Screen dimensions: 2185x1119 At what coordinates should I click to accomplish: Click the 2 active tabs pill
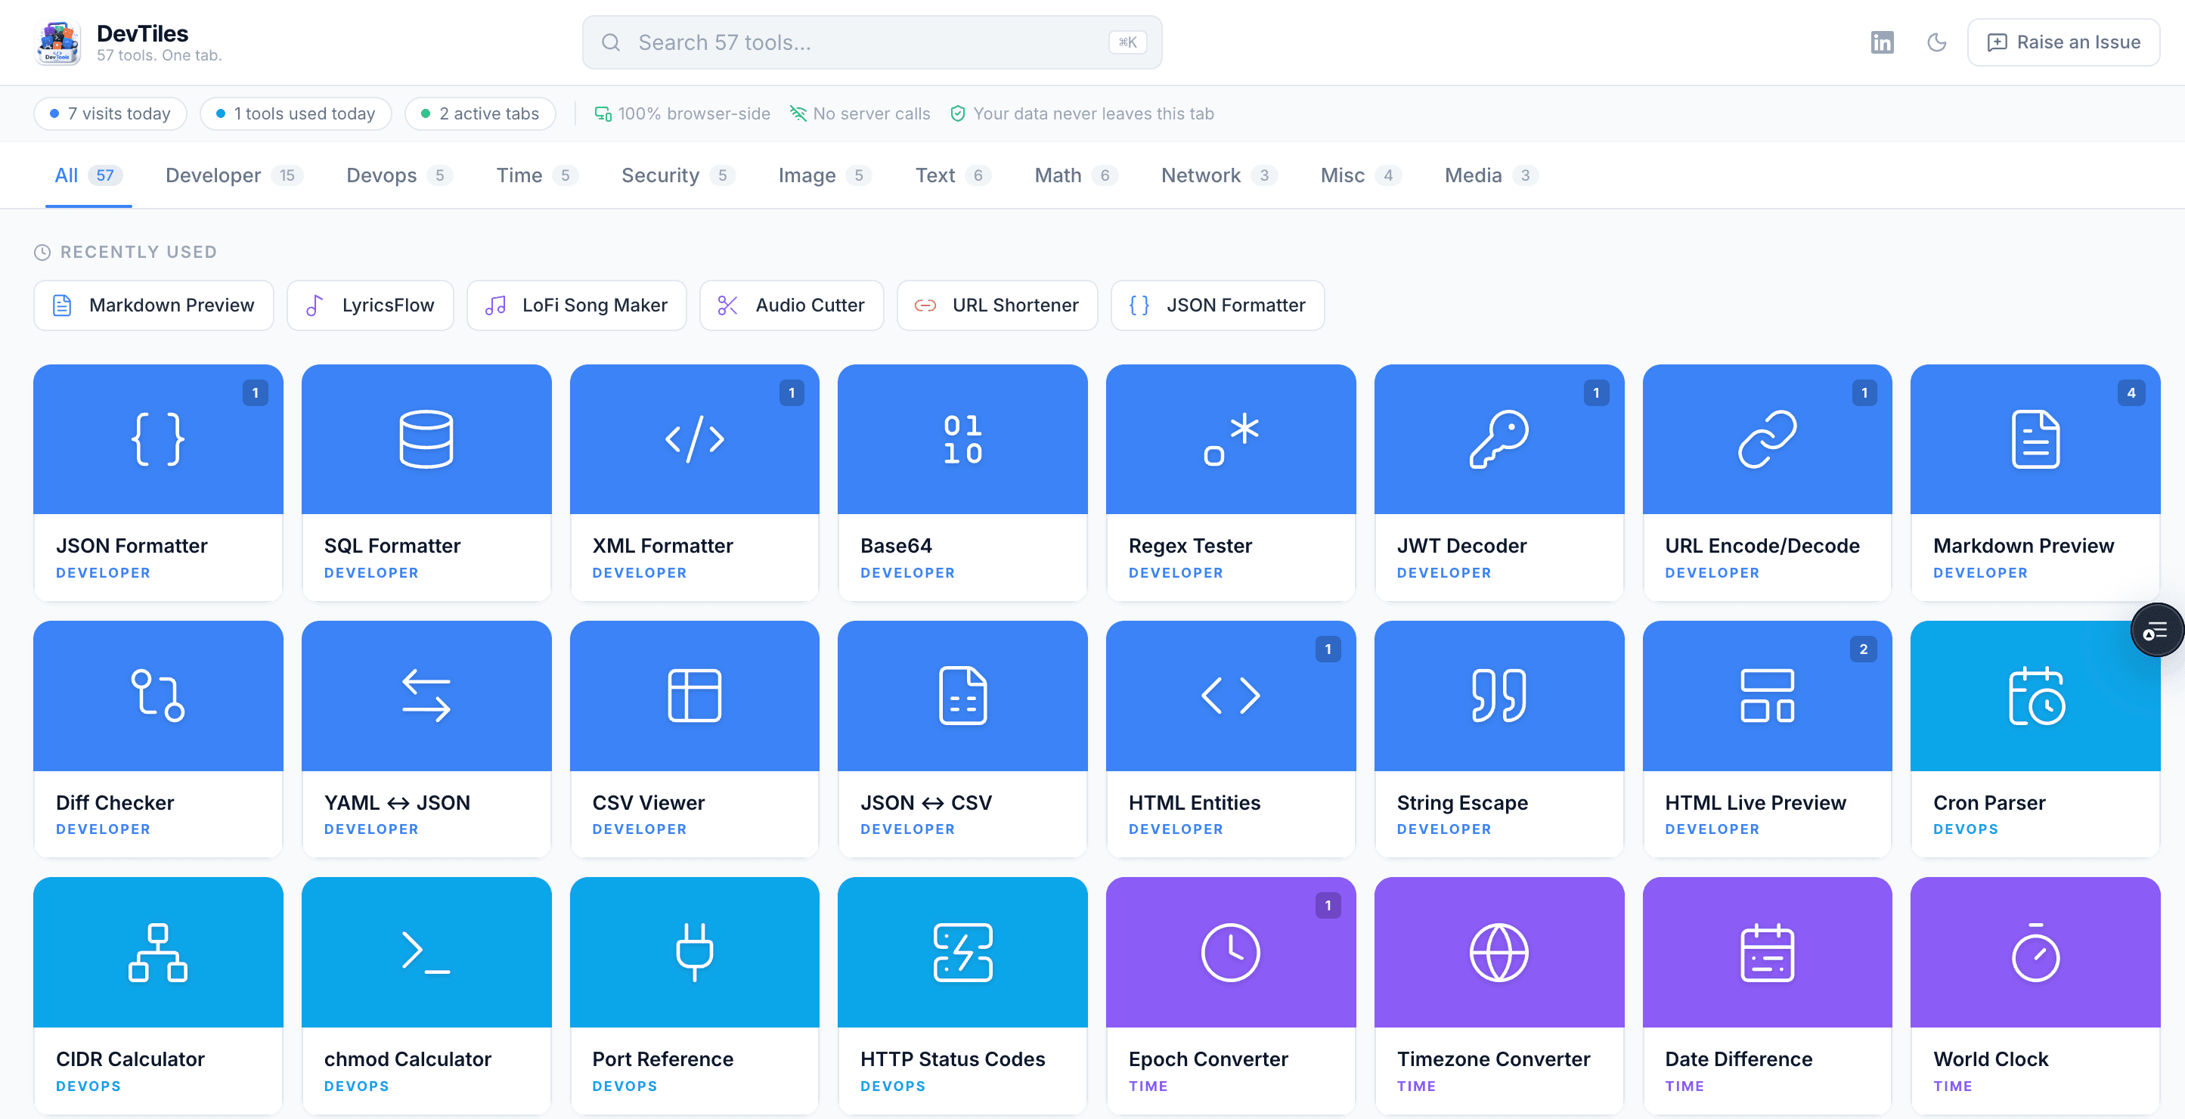480,113
